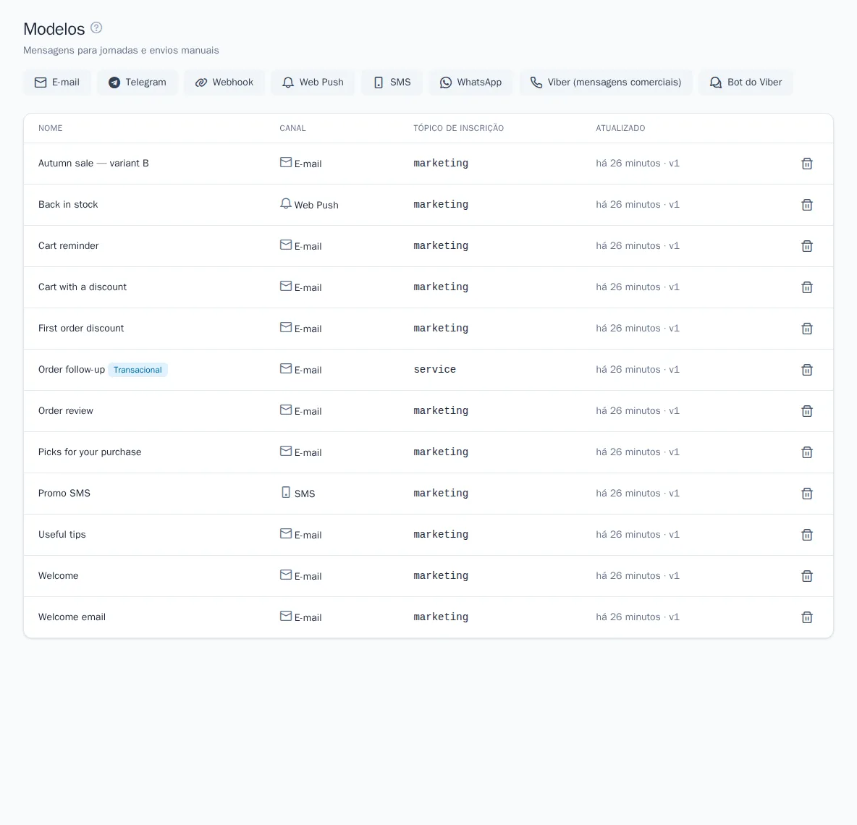Open the Cart reminder template

coord(68,246)
